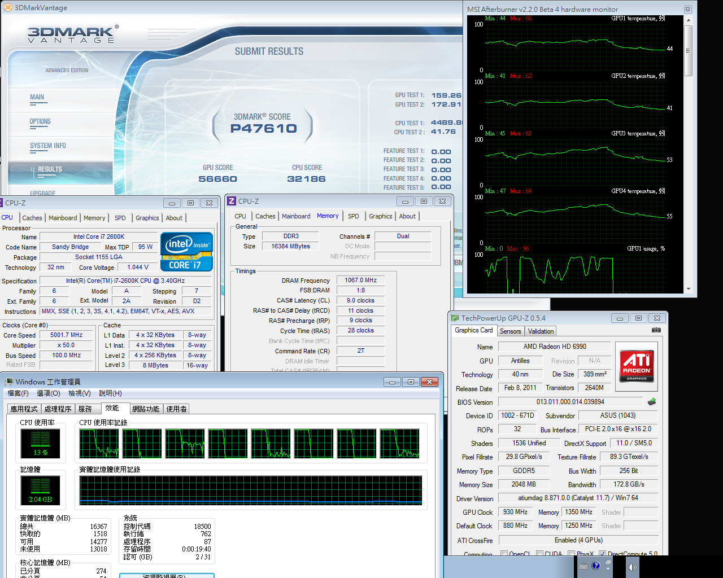This screenshot has height=578, width=723.
Task: Click the GPU1 usage graph in Afterburner
Action: 576,274
